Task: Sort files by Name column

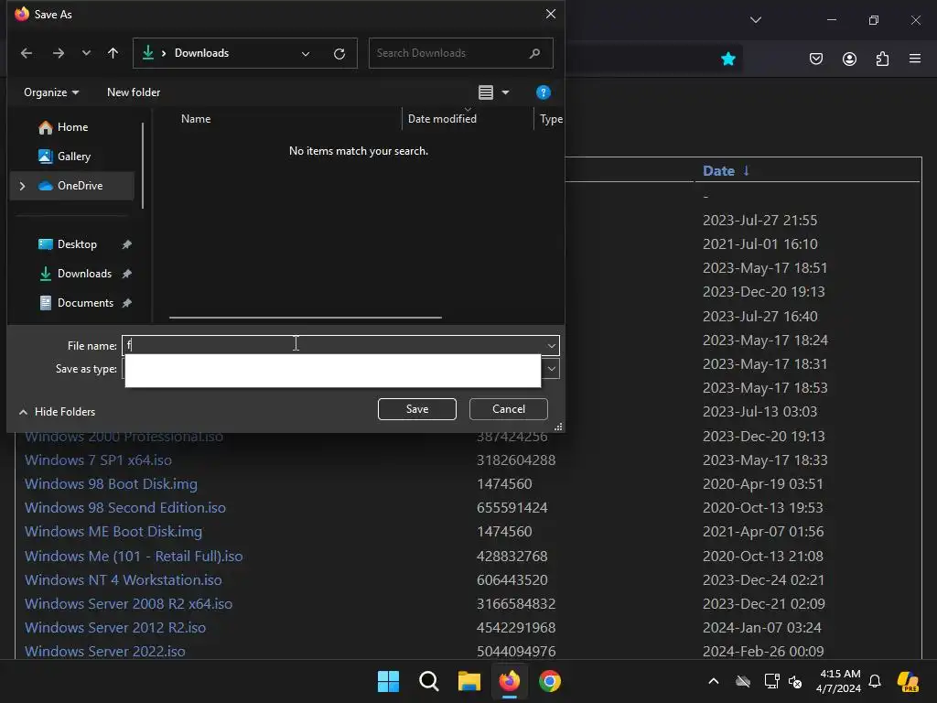Action: tap(196, 118)
